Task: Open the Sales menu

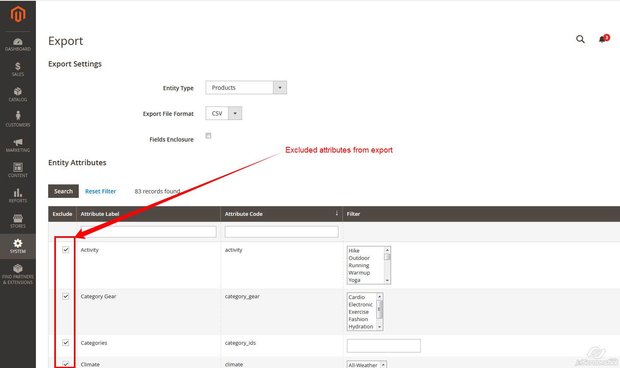Action: click(18, 69)
